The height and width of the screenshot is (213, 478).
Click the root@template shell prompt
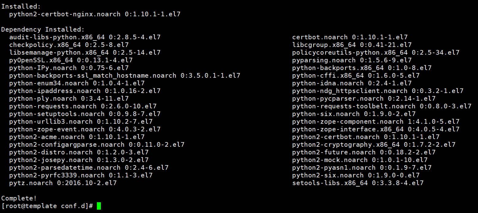(47, 206)
